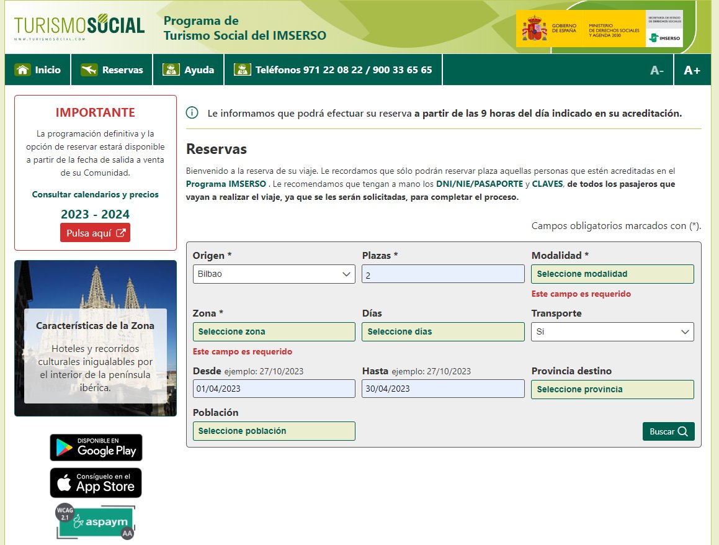This screenshot has width=719, height=545.
Task: Open the Seleccione zona selector
Action: pyautogui.click(x=274, y=331)
